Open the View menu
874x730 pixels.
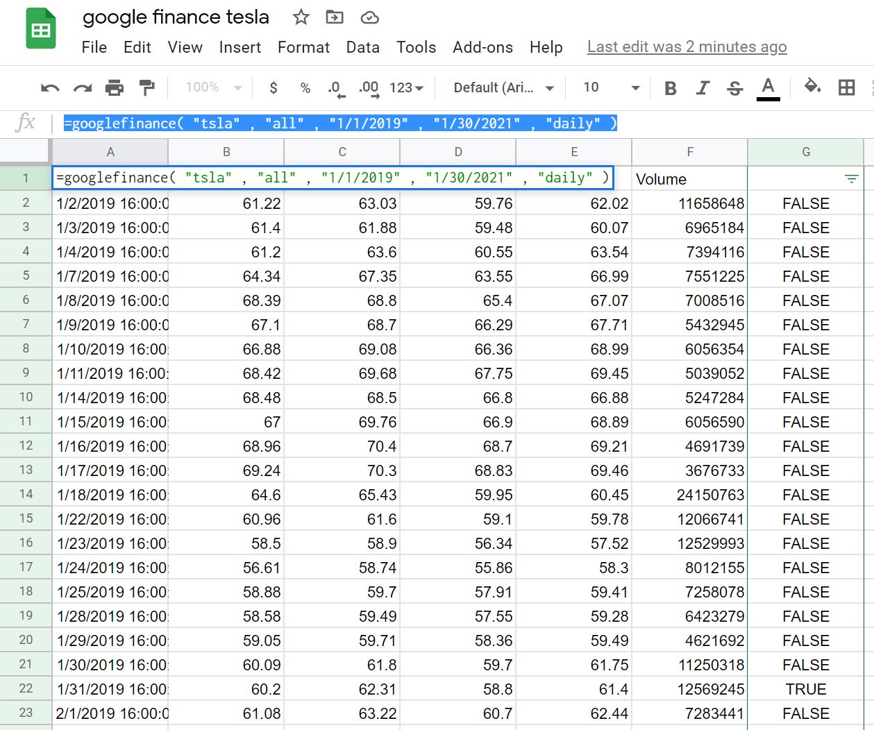[185, 47]
